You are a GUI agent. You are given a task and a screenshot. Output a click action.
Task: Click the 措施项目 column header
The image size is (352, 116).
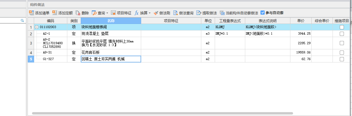[342, 21]
